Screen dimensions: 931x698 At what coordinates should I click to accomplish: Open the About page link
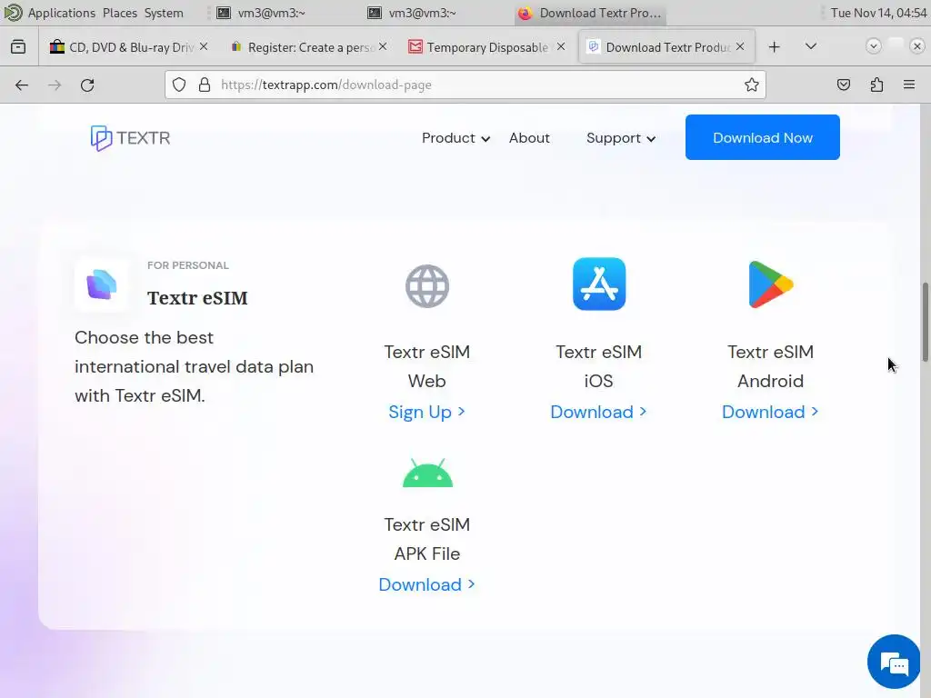[x=529, y=138]
